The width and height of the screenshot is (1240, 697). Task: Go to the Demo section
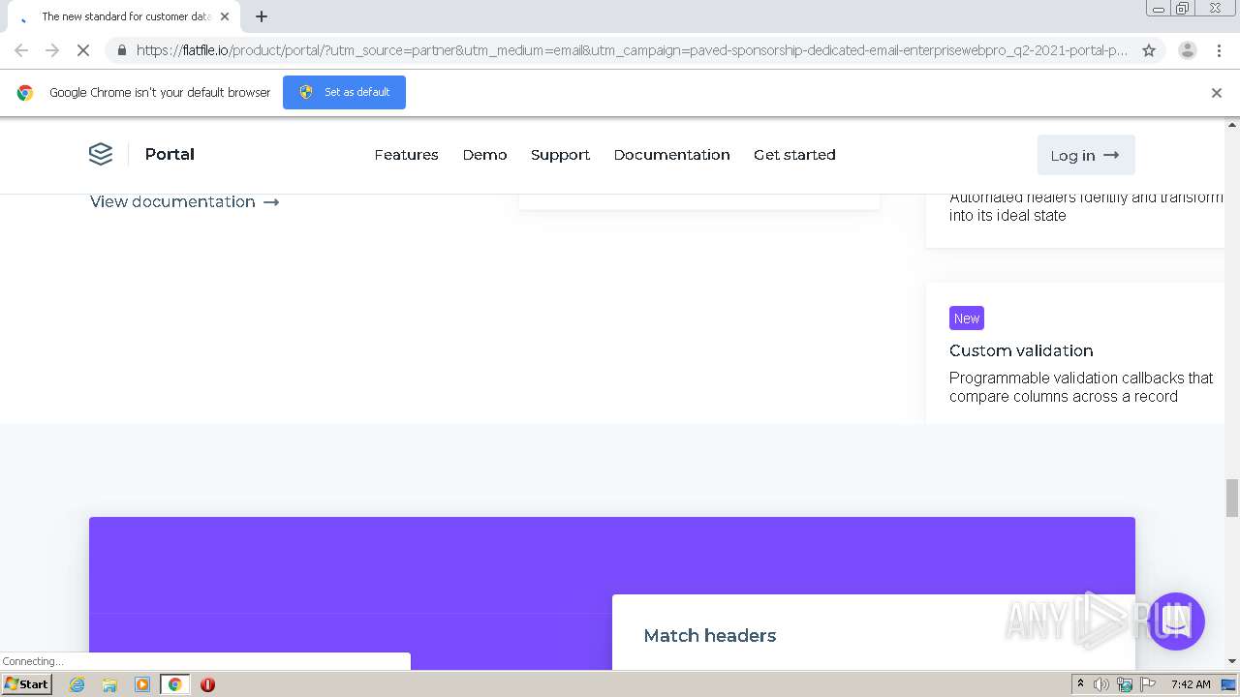484,155
